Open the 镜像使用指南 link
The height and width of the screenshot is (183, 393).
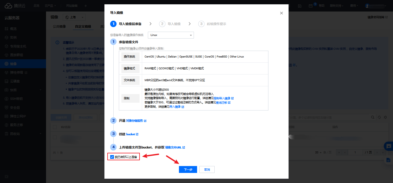(x=378, y=17)
